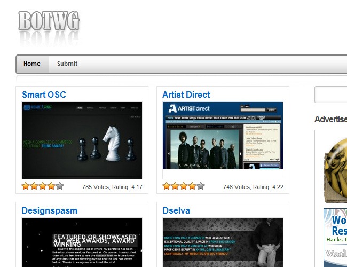
Task: Rate Artist Direct two stars
Action: click(x=175, y=186)
